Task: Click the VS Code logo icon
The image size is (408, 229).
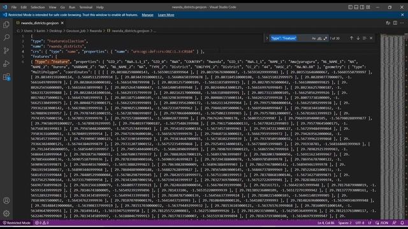Action: coord(4,7)
